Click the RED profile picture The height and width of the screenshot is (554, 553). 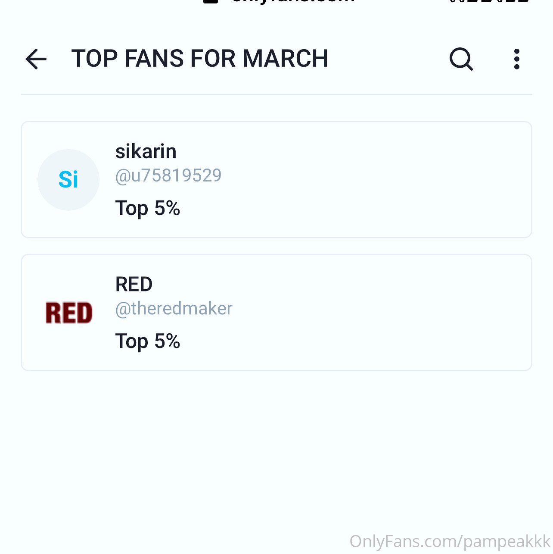pyautogui.click(x=69, y=313)
